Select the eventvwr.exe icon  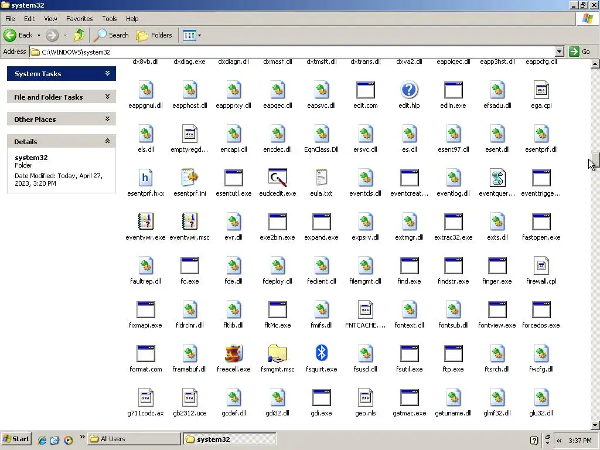146,221
